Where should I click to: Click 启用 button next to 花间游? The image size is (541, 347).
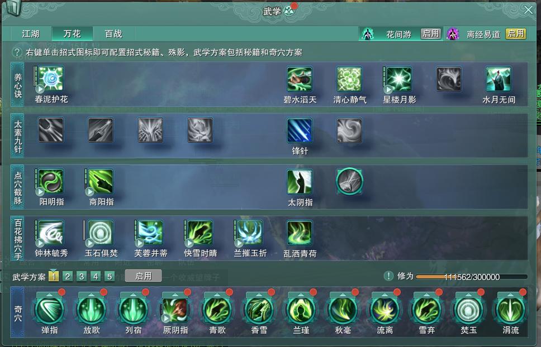click(431, 33)
